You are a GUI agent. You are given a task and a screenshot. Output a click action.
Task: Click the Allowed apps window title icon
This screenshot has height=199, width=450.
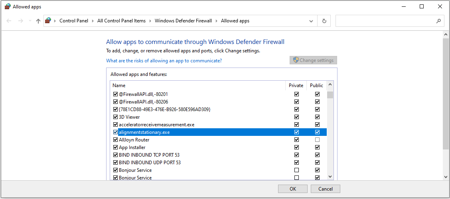(8, 7)
